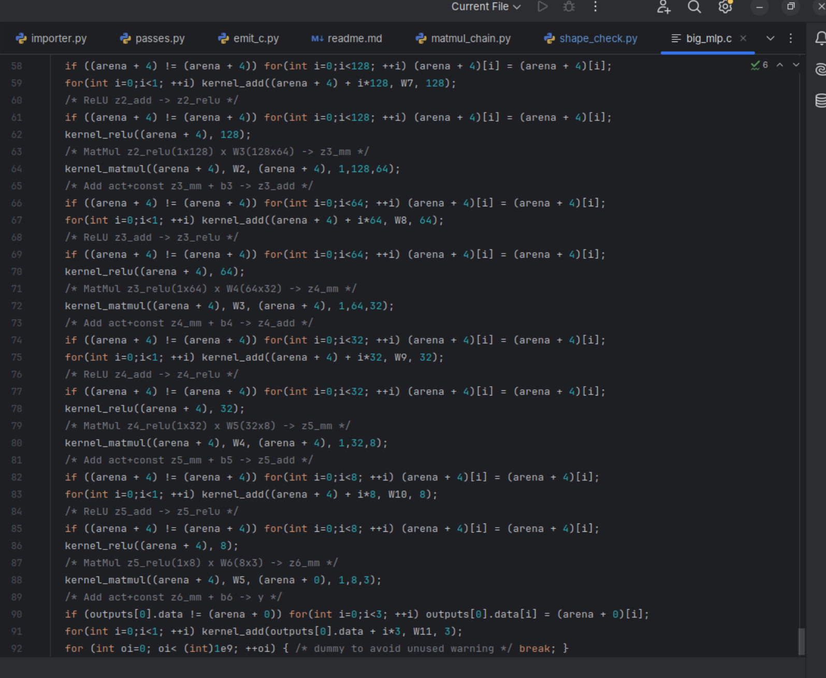826x678 pixels.
Task: Click comment 'MatMul z2_relu(1x128) x W3(128x64)'
Action: 217,152
